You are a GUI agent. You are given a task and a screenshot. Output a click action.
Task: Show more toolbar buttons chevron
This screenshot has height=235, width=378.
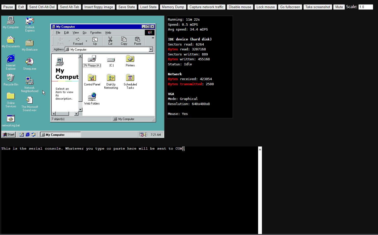[x=153, y=38]
